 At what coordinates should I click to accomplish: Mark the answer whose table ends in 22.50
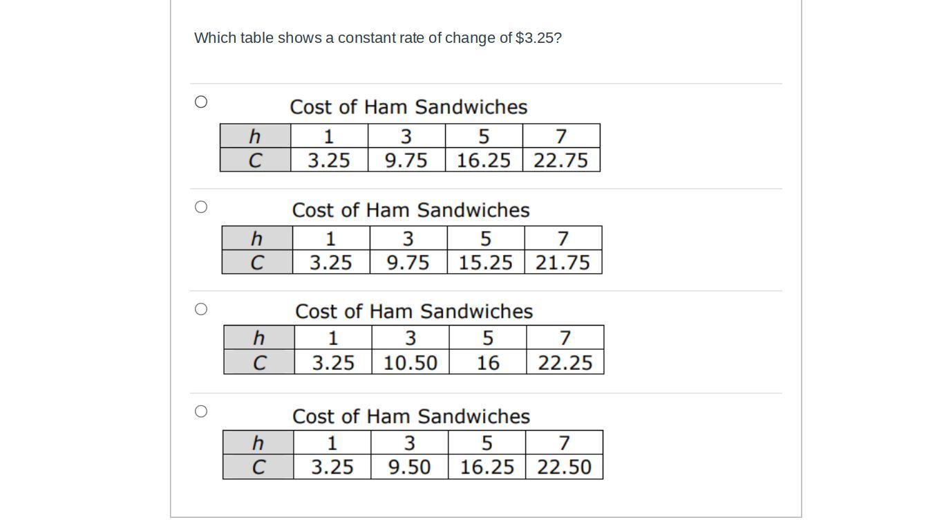[x=201, y=411]
